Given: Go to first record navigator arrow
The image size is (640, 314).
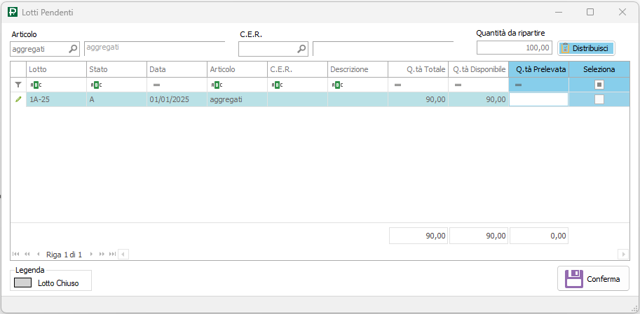Looking at the screenshot, I should point(16,254).
